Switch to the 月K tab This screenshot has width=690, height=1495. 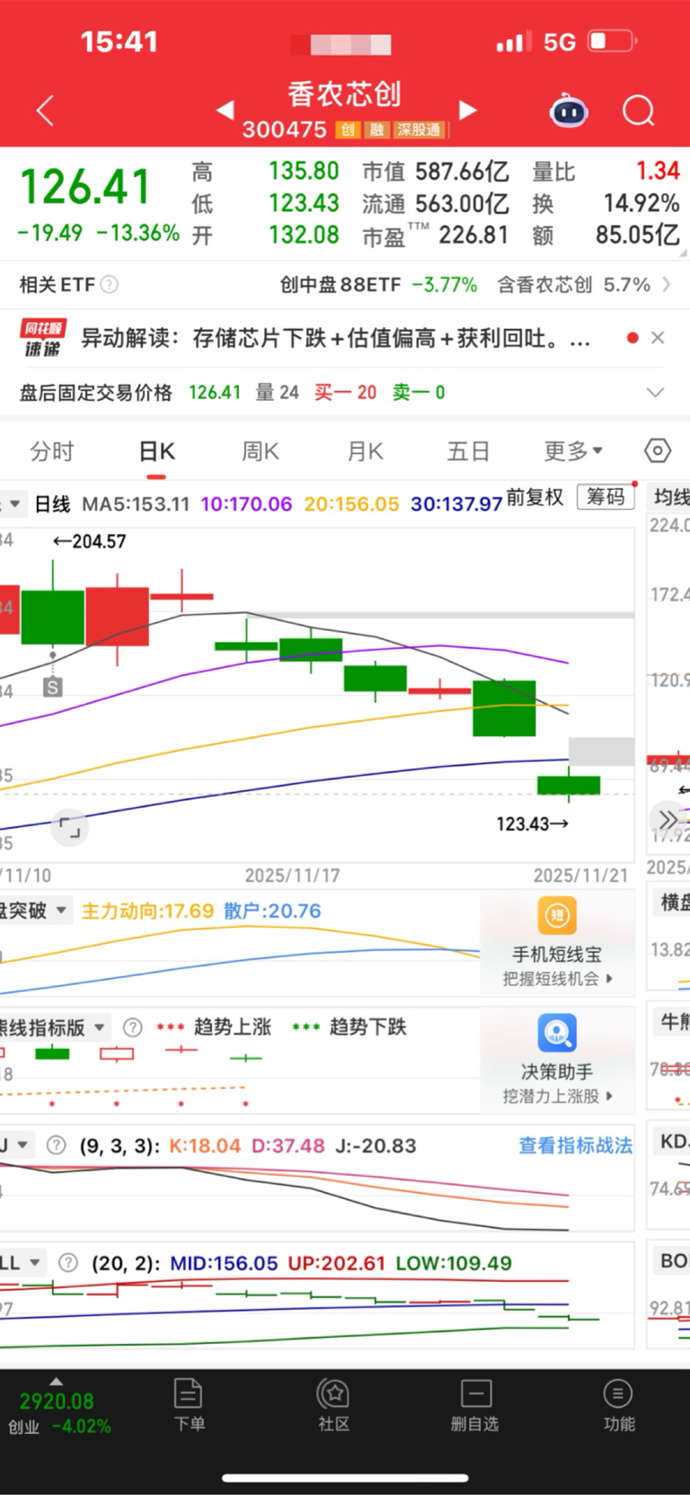[366, 450]
